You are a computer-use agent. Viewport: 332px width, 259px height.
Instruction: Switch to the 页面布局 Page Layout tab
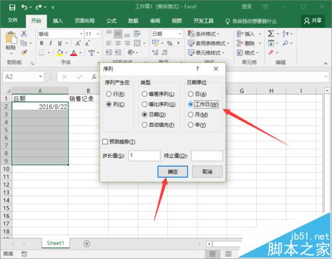84,21
